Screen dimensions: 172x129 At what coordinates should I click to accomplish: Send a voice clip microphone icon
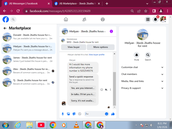point(63,114)
